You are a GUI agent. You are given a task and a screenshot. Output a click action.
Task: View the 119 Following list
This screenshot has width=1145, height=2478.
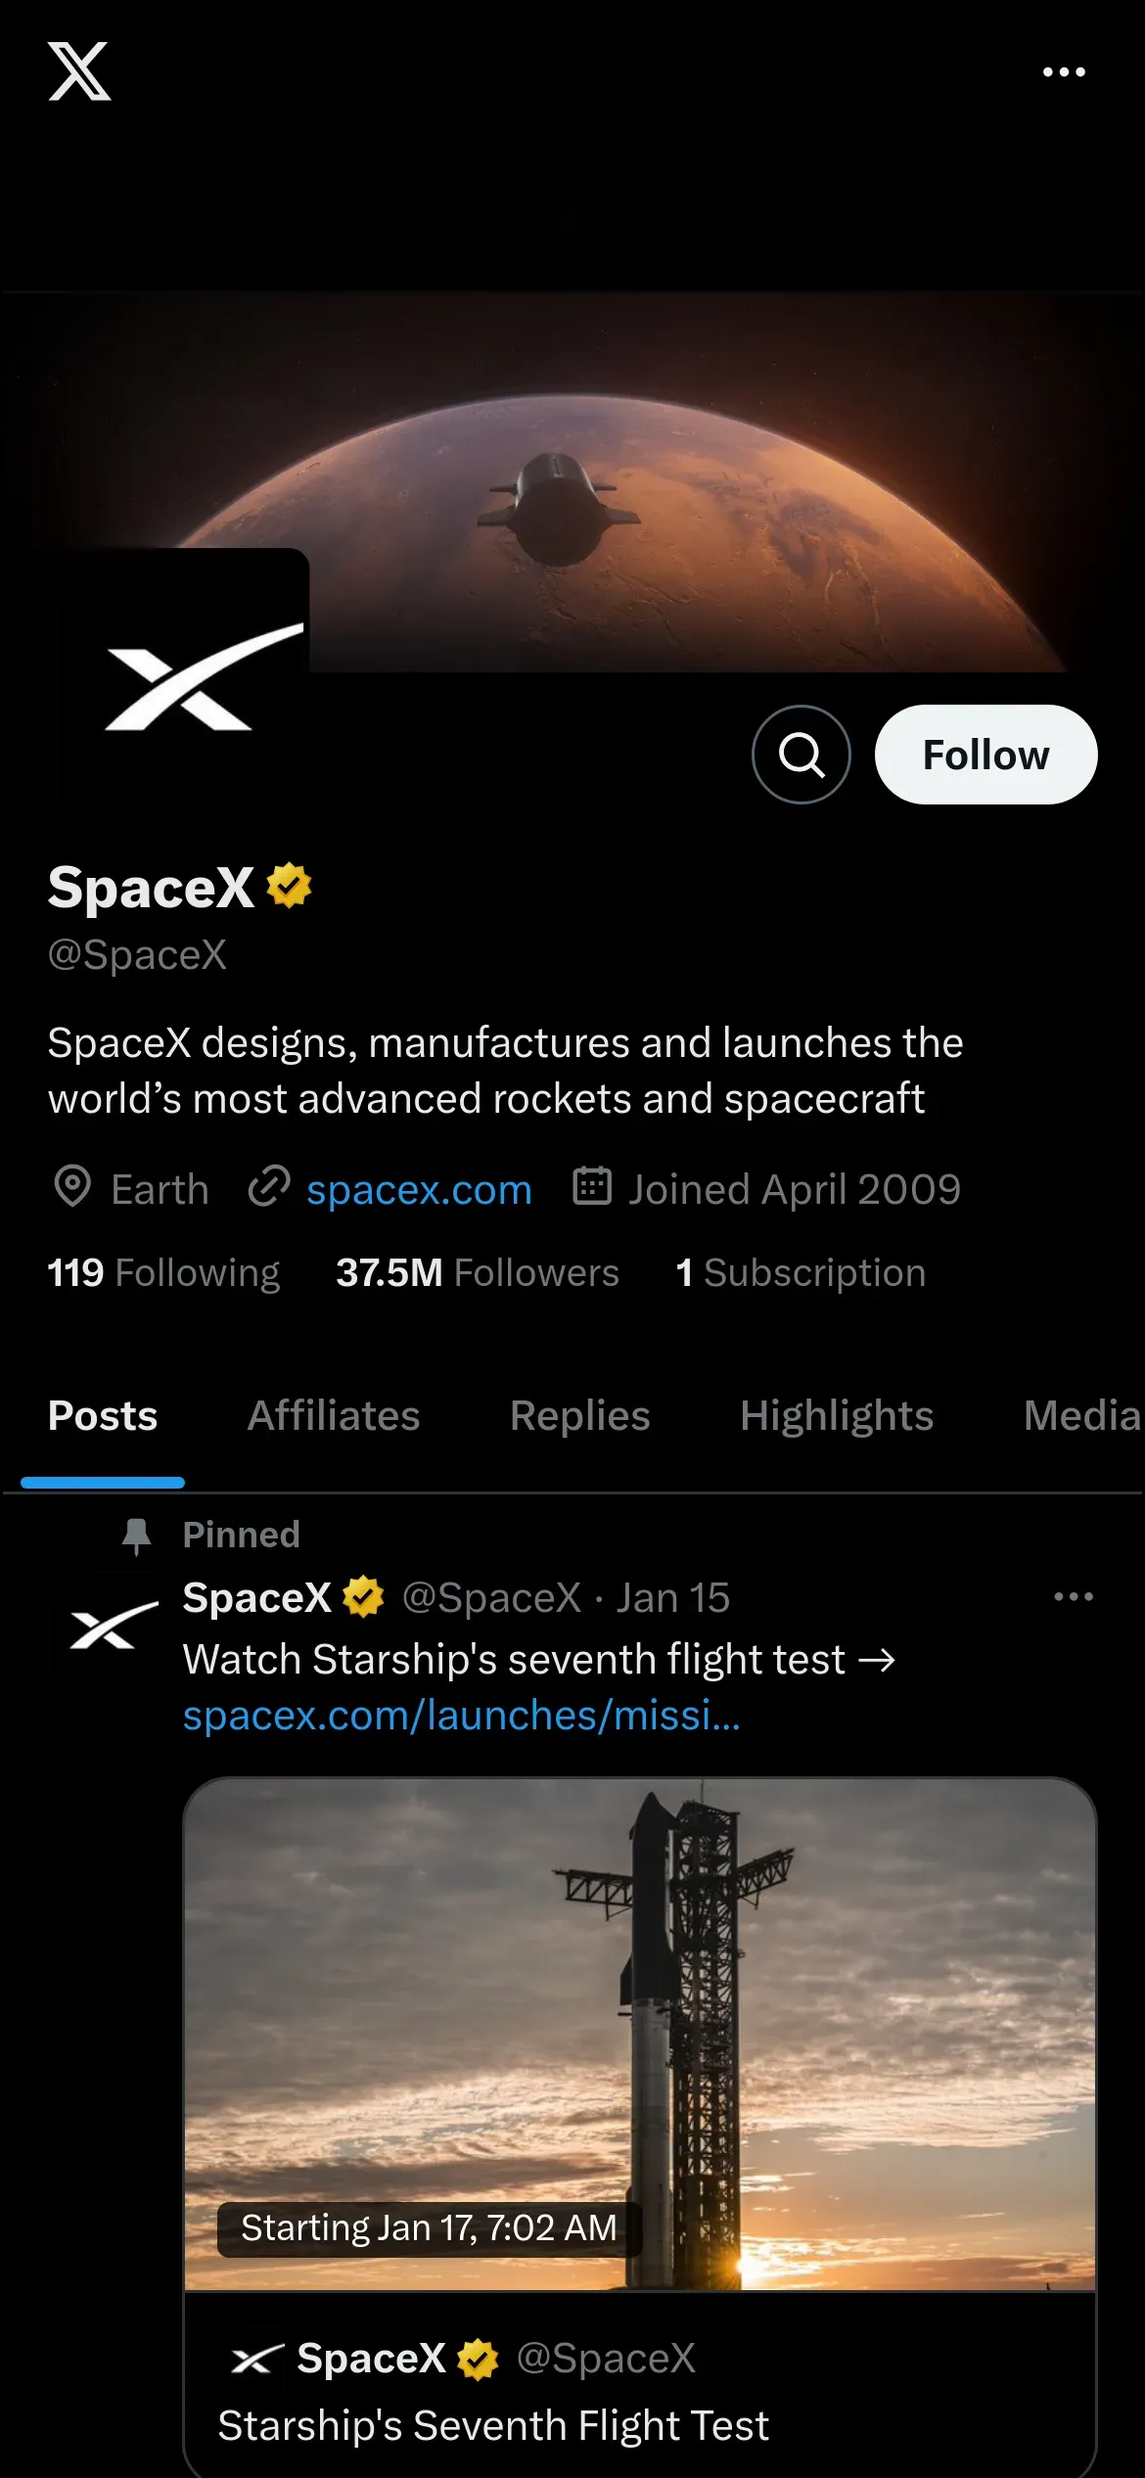163,1273
